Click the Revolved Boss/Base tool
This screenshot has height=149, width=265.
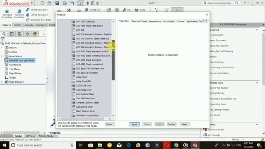coord(19,14)
